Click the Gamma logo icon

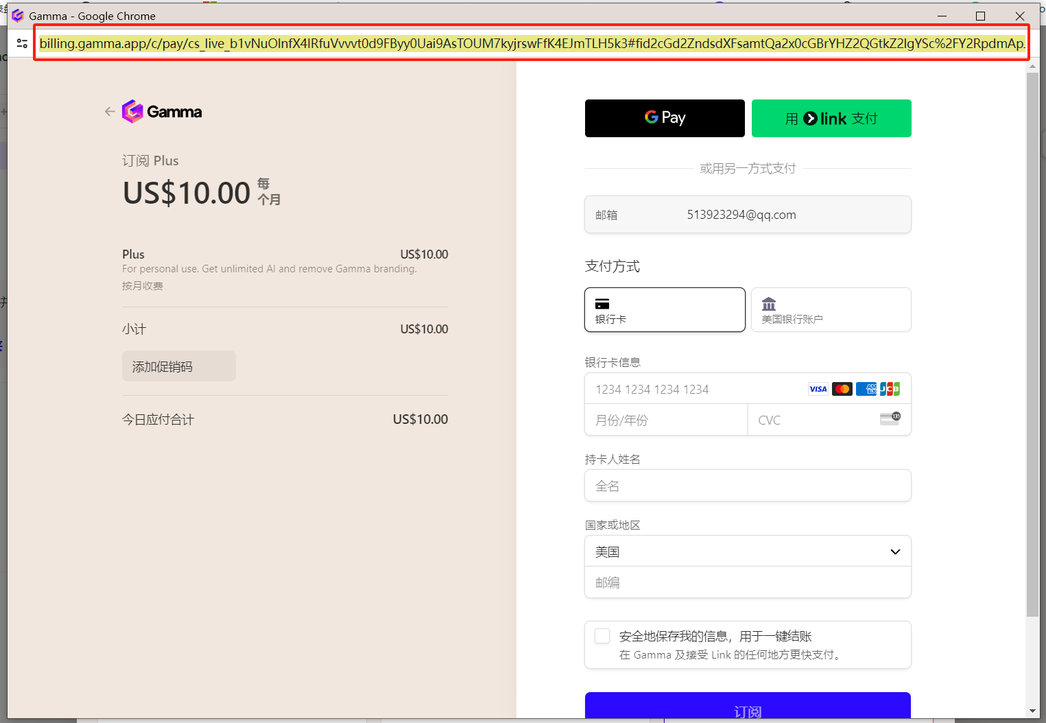(x=132, y=111)
